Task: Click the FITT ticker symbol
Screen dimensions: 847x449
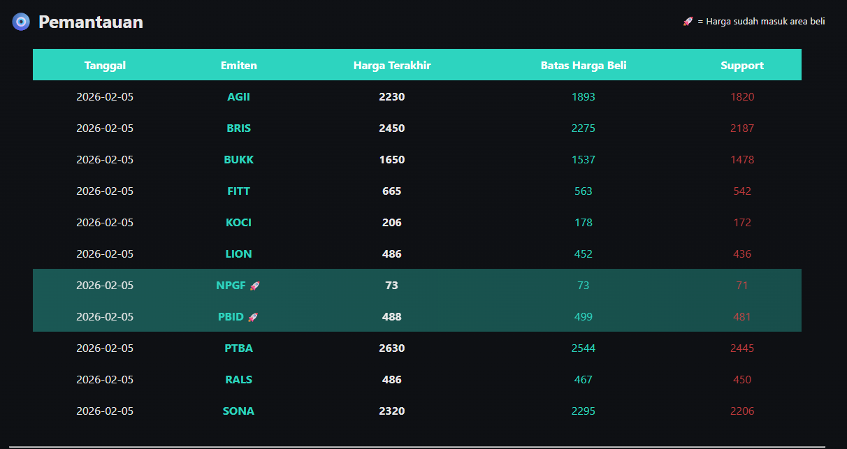Action: 238,191
